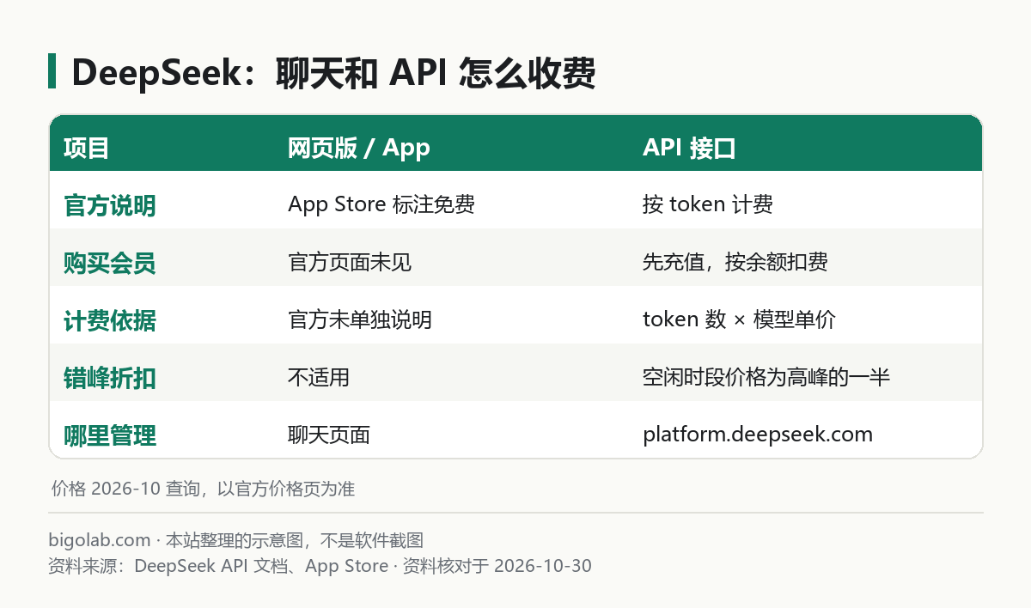Select the "错峰折扣" row label
This screenshot has width=1031, height=608.
coord(110,378)
